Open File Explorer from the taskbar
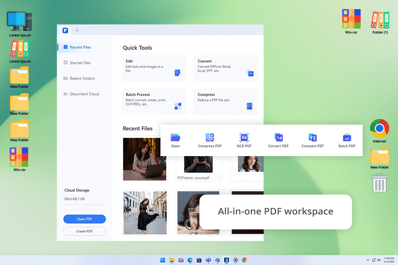The height and width of the screenshot is (265, 398). [172, 260]
